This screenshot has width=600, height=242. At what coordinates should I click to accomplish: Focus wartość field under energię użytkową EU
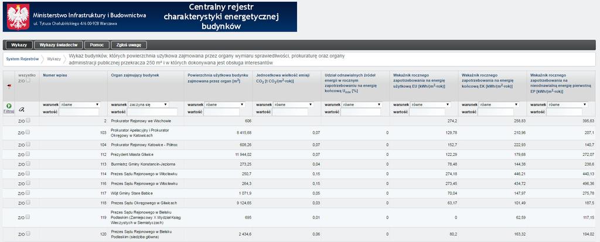click(x=427, y=112)
